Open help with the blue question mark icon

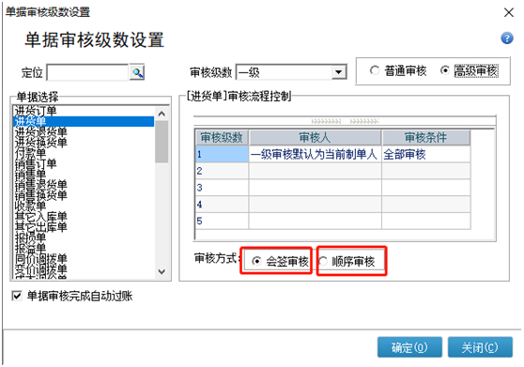click(506, 38)
